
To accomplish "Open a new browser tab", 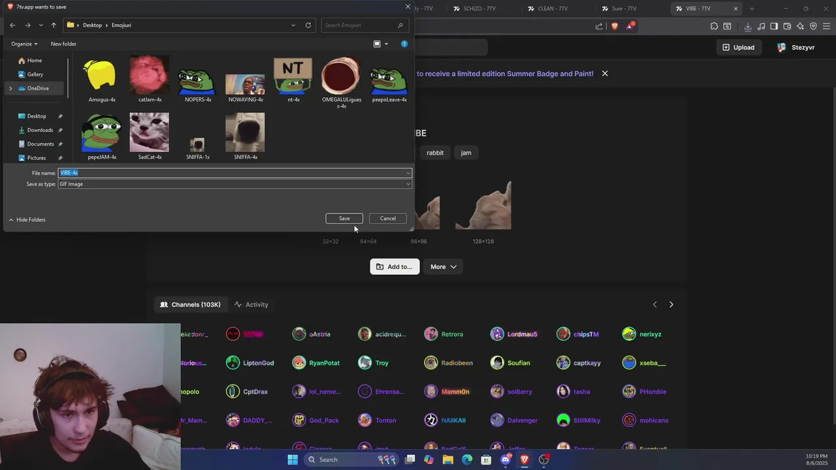I will (x=752, y=8).
